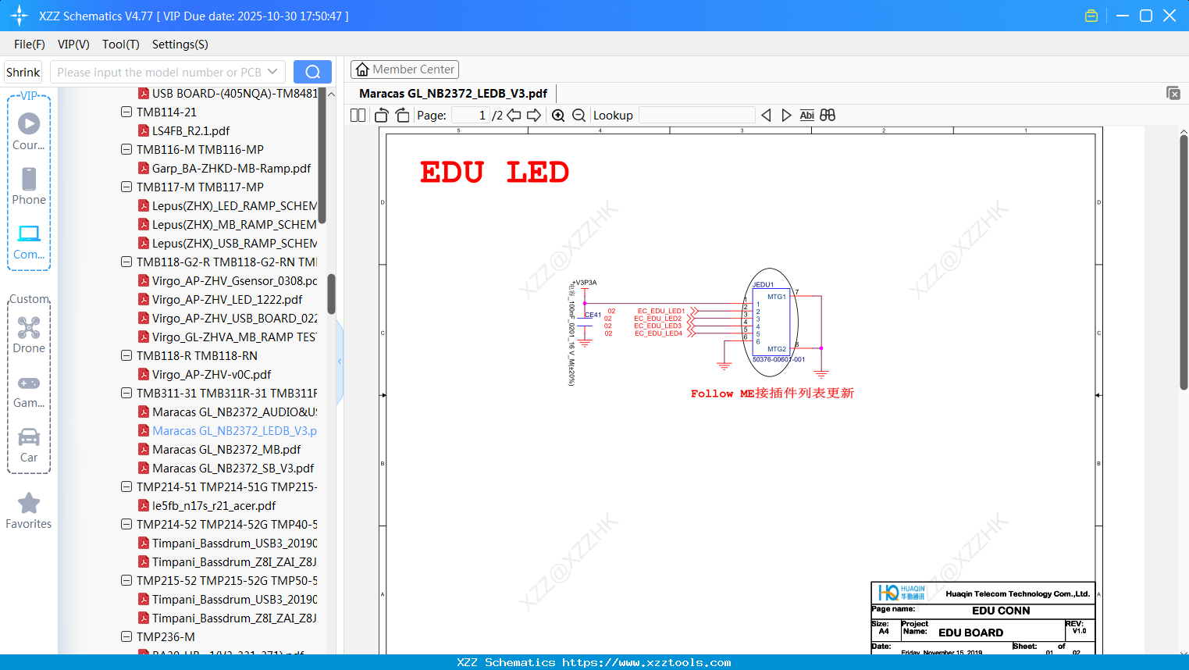Viewport: 1189px width, 670px height.
Task: Collapse the TMB118-G2-R tree node
Action: coord(126,262)
